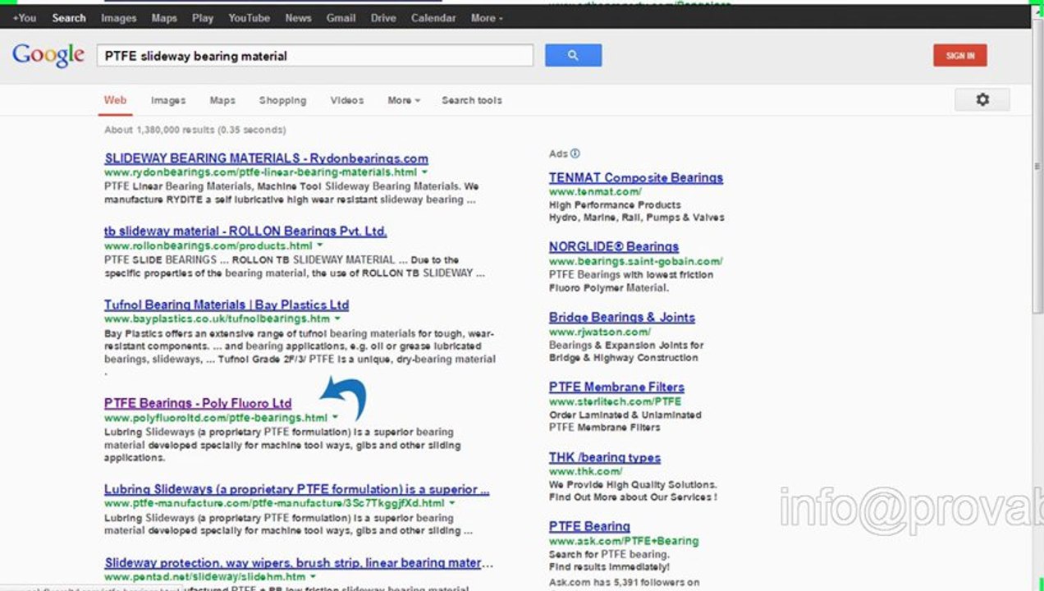Open dropdown arrow next to rydonbearings.com URL
This screenshot has height=591, width=1044.
(424, 172)
